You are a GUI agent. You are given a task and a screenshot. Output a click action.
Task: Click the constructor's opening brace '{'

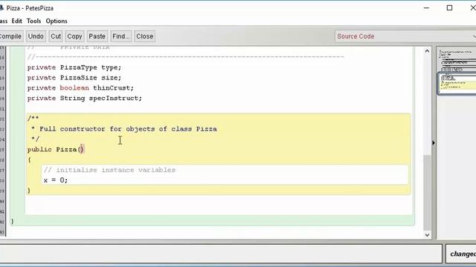pyautogui.click(x=29, y=160)
